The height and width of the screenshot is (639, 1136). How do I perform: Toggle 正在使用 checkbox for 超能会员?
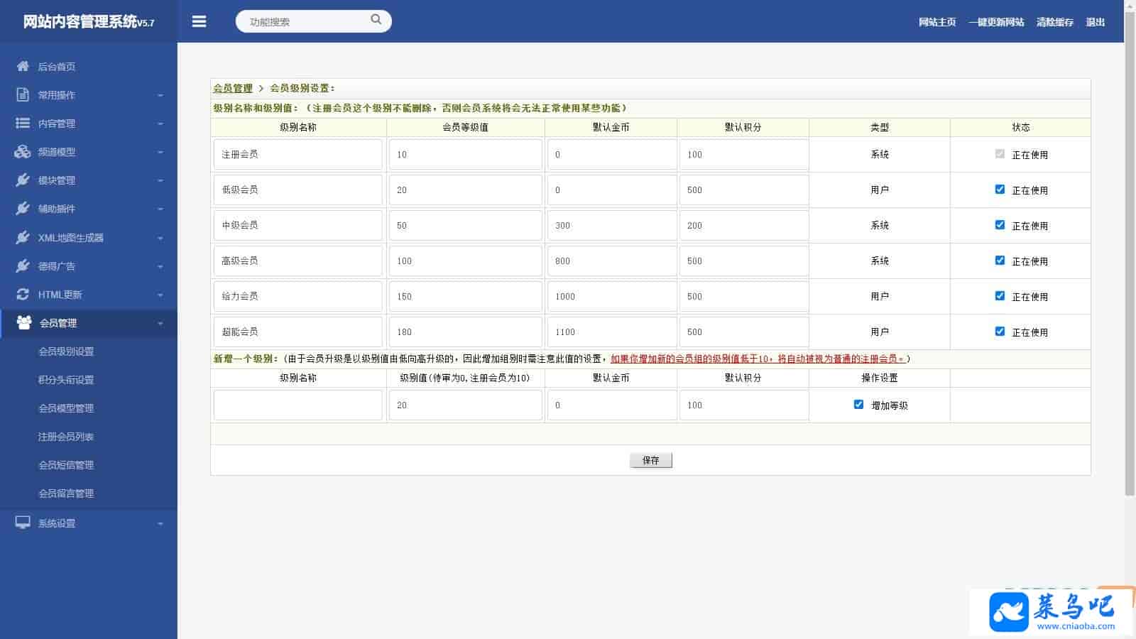[x=1000, y=332]
